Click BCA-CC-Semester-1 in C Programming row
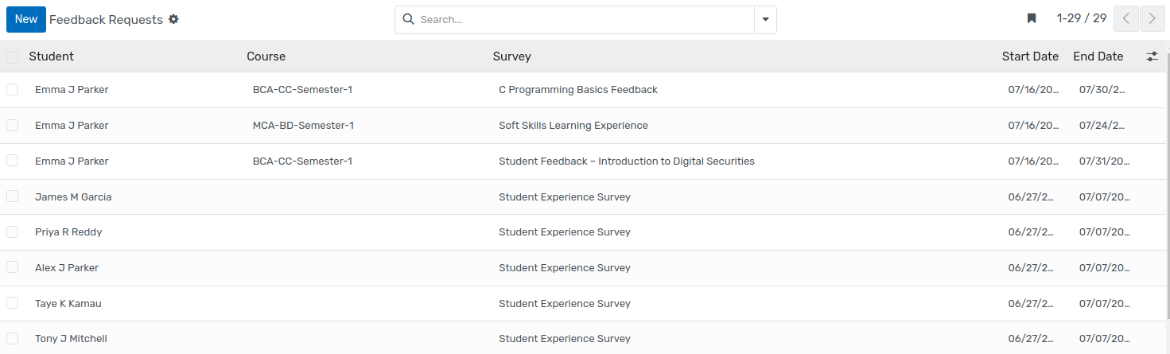Screen dimensions: 1170x354 [302, 90]
